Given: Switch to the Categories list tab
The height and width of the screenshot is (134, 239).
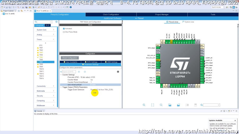Looking at the screenshot, I should click(x=39, y=25).
